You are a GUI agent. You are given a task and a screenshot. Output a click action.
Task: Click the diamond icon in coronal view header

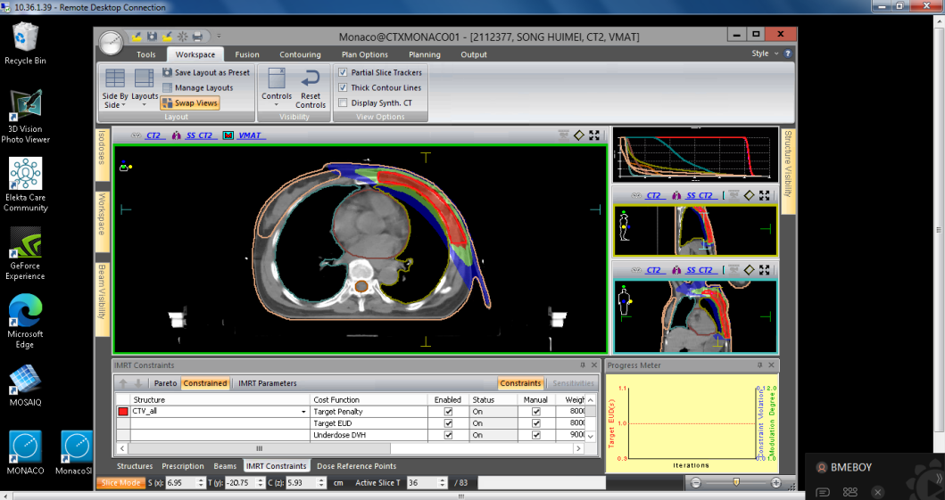point(750,270)
